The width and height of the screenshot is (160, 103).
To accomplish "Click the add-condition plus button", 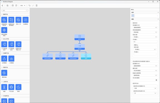I will (133, 16).
